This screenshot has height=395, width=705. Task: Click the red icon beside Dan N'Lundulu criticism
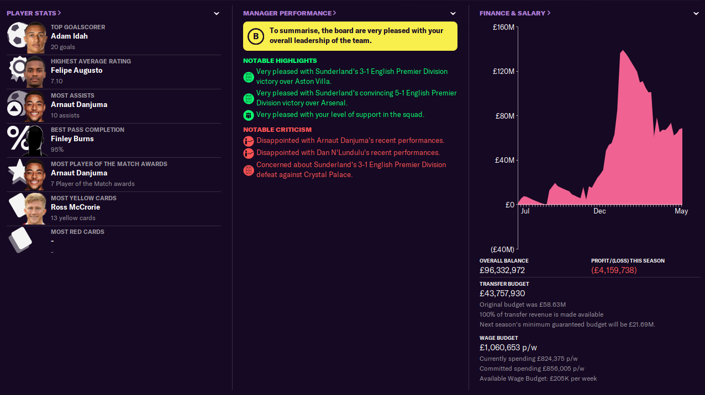[248, 153]
